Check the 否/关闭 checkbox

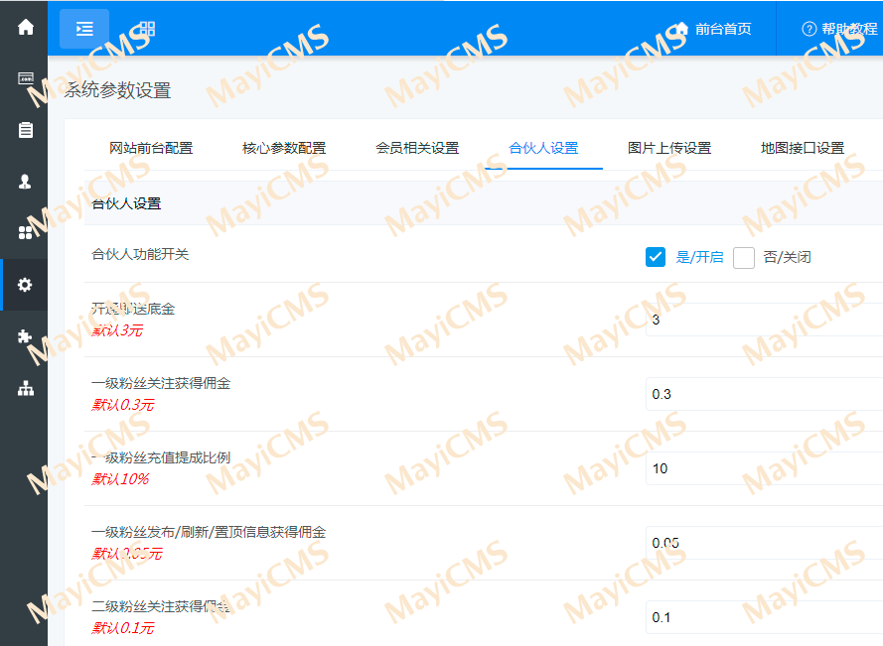pyautogui.click(x=744, y=258)
